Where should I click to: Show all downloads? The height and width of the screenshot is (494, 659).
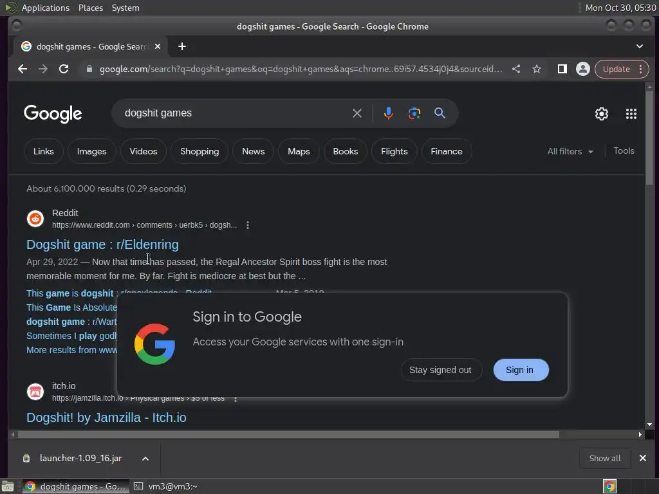tap(605, 458)
